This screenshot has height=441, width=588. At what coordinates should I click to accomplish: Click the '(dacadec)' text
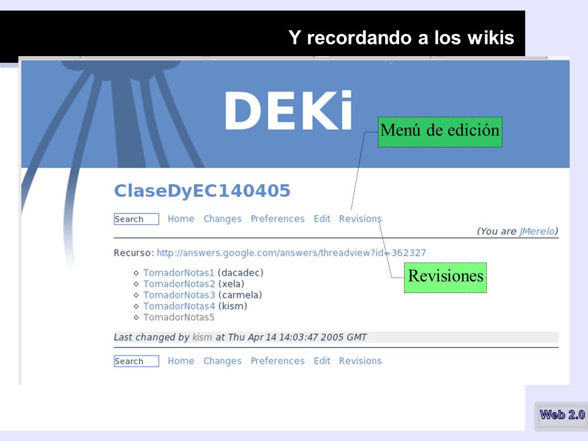tap(241, 272)
